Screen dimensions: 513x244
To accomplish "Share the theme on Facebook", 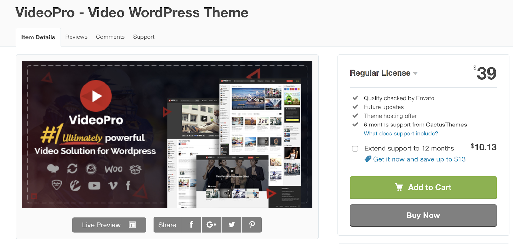I will (191, 225).
